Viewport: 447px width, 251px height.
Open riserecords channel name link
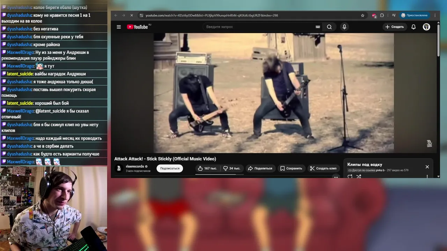(x=135, y=166)
